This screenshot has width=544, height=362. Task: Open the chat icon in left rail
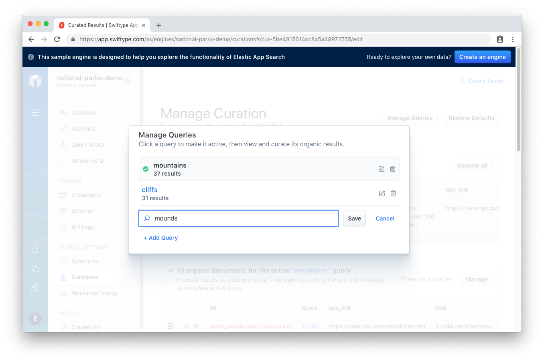click(35, 269)
